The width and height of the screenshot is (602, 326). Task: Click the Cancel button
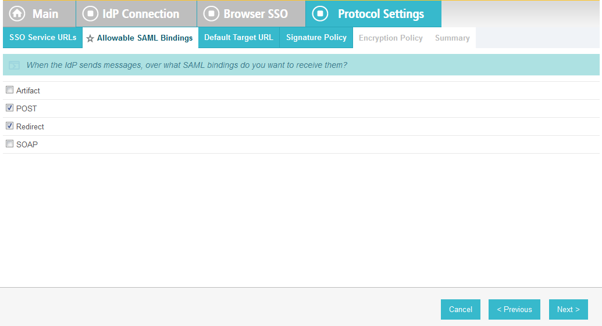[461, 310]
